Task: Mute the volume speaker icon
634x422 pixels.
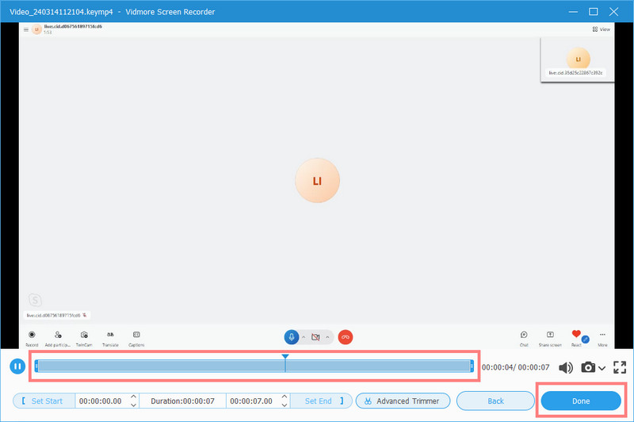Action: point(566,367)
